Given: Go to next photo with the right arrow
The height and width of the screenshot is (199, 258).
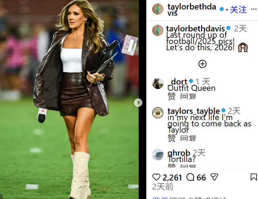Looking at the screenshot, I should coord(138,103).
